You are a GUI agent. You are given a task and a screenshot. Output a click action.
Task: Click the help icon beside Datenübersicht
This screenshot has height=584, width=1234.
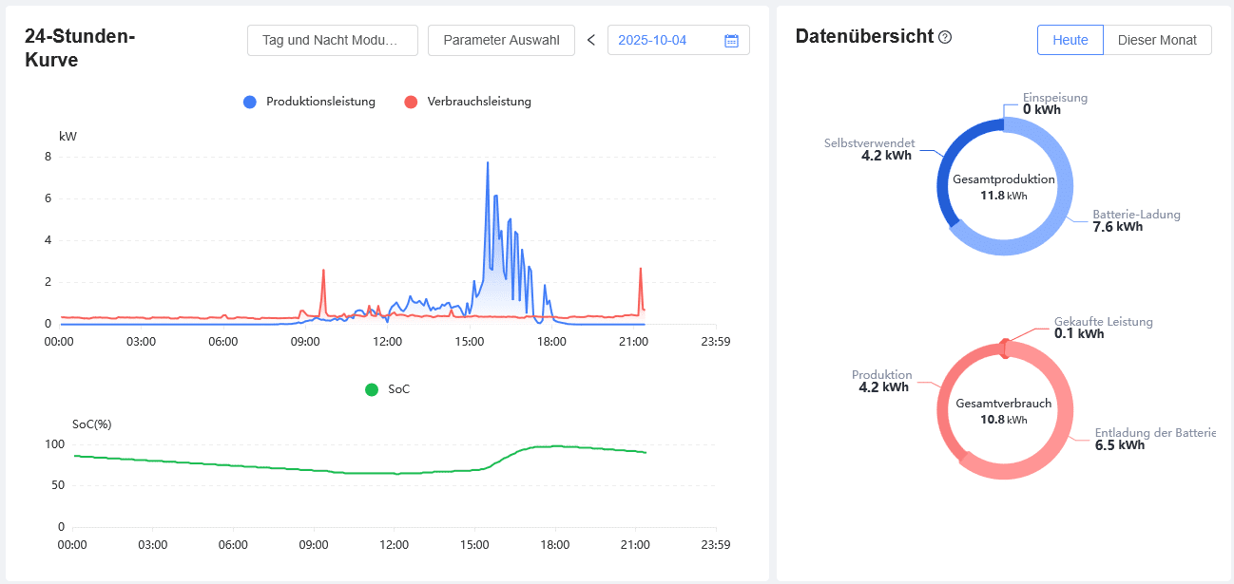(945, 37)
